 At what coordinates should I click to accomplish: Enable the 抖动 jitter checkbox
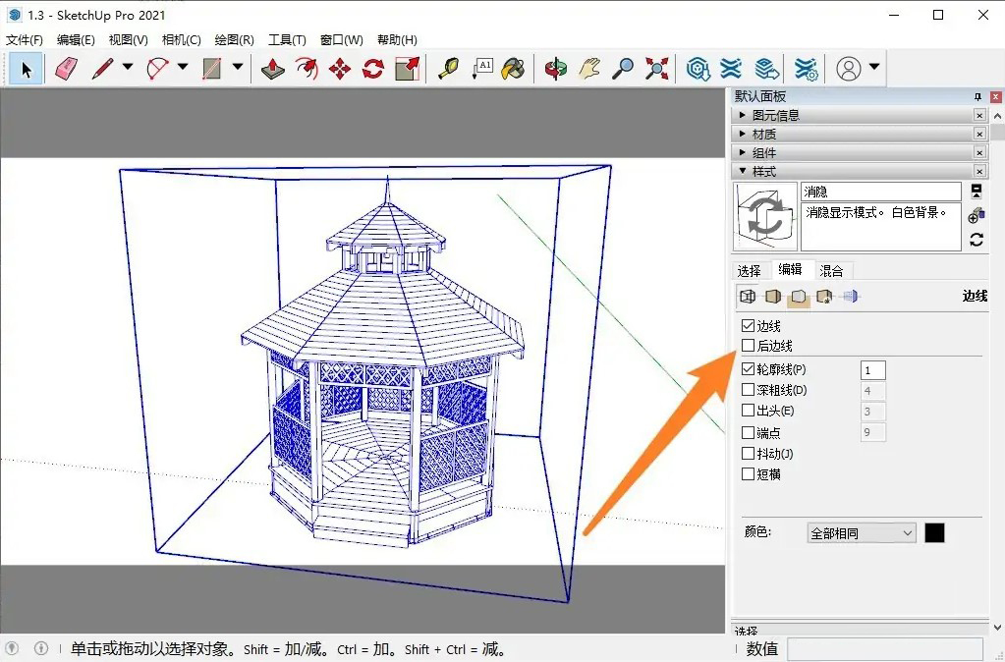[749, 453]
